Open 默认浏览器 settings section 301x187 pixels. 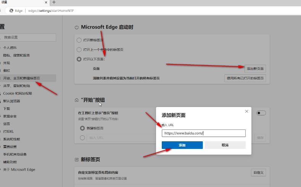click(11, 101)
